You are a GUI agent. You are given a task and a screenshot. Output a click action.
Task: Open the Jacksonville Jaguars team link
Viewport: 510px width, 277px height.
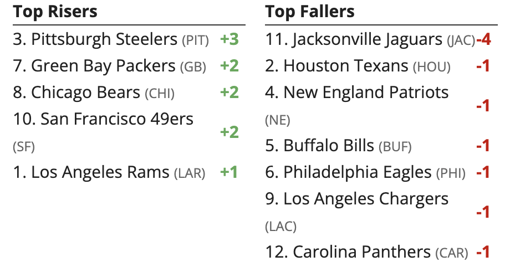click(368, 39)
